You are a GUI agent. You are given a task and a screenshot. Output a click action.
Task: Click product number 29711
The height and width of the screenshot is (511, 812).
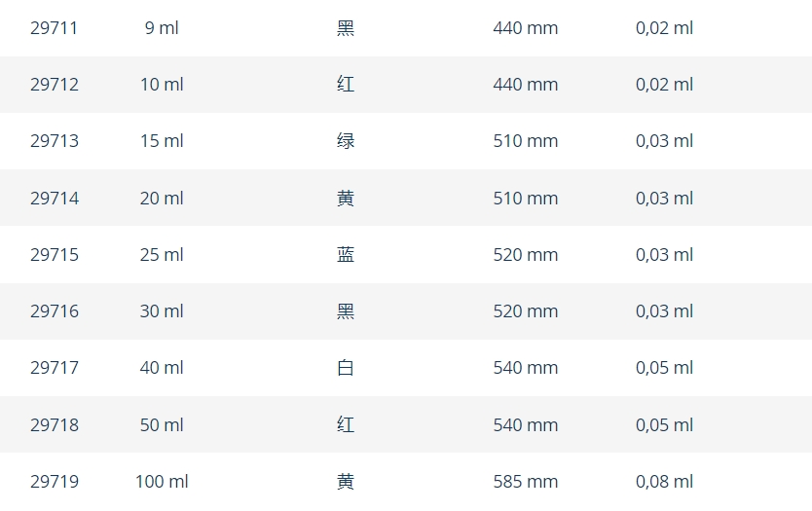point(54,28)
